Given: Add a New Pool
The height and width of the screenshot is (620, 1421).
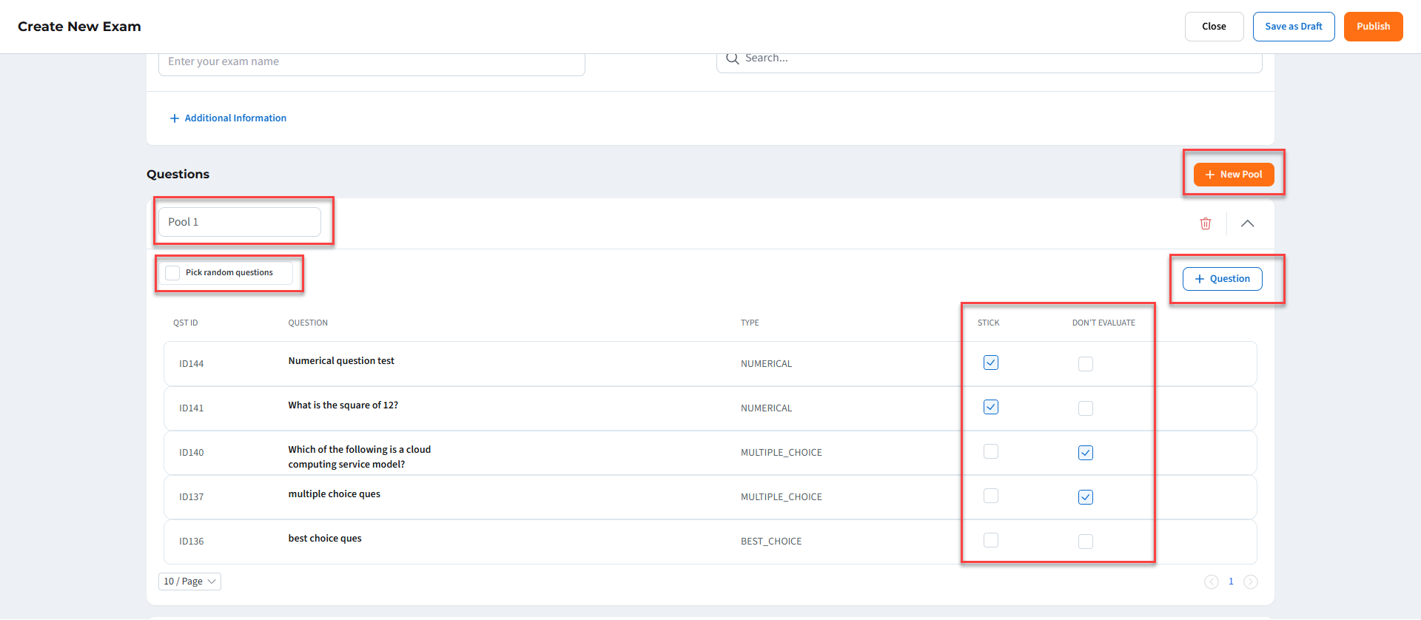Looking at the screenshot, I should [1234, 175].
